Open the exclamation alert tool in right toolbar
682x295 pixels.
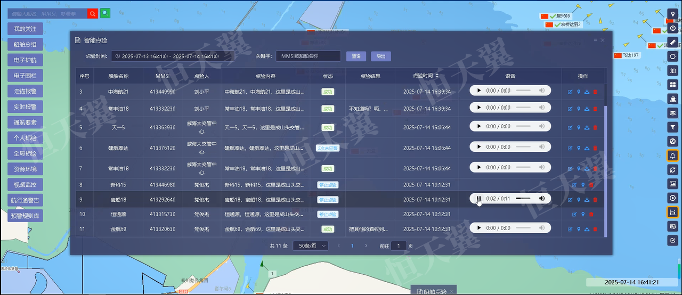pyautogui.click(x=673, y=28)
